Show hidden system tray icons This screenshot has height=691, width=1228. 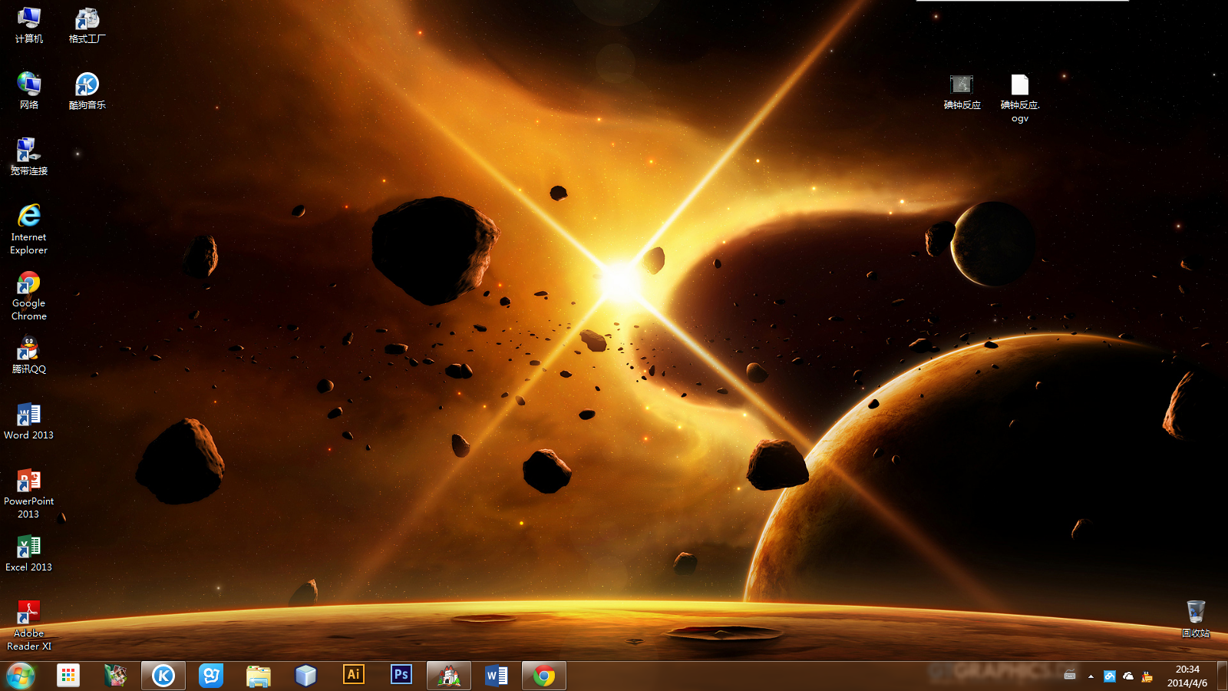coord(1091,676)
